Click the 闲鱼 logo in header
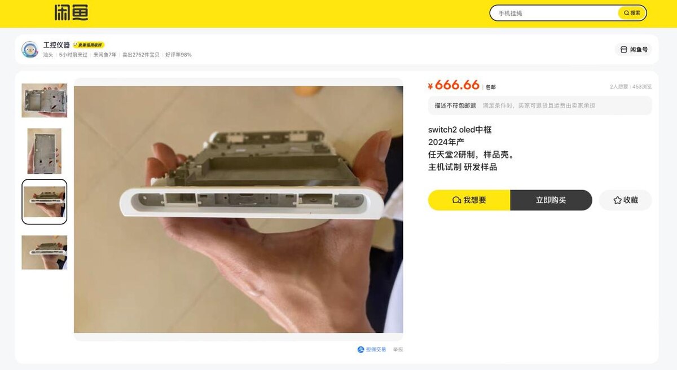Screen dimensions: 677x370 [71, 12]
